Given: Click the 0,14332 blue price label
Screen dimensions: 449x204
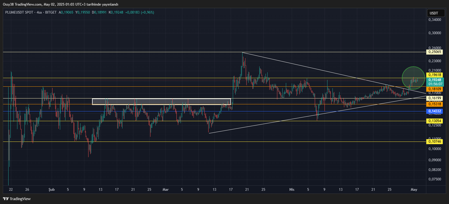Looking at the screenshot, I should (435, 111).
